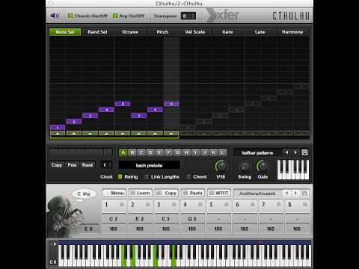Click the arp Gate knob

tap(263, 166)
